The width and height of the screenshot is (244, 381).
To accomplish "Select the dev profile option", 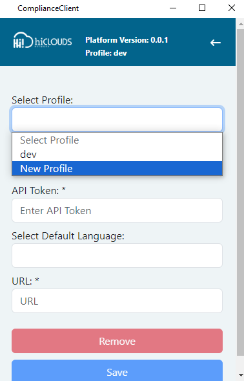I will [117, 155].
